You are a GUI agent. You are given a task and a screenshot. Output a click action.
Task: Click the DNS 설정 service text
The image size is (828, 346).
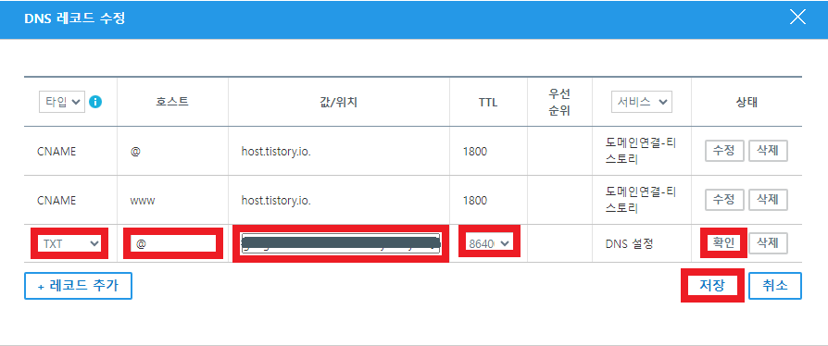click(629, 243)
